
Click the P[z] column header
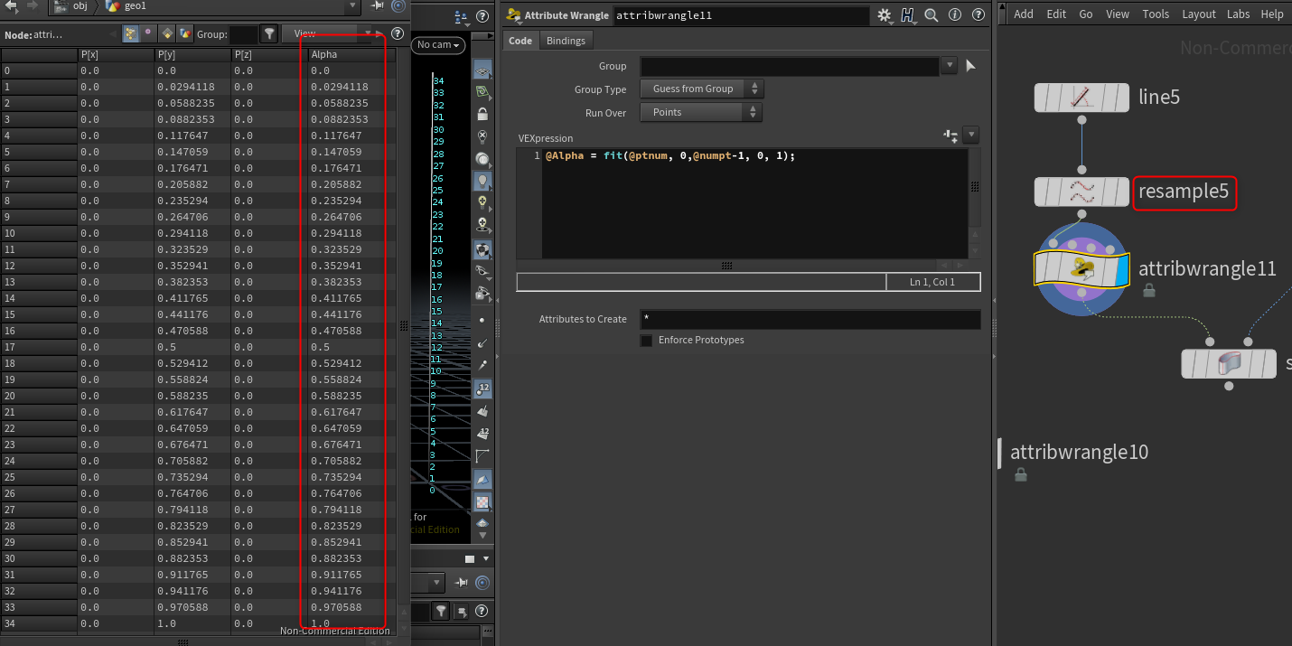pyautogui.click(x=268, y=54)
